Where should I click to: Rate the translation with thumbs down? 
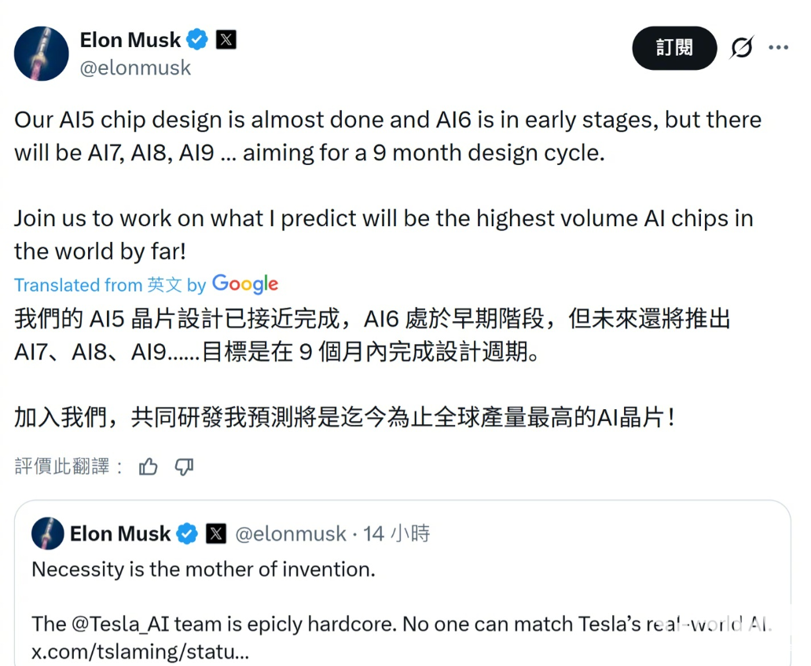coord(184,467)
